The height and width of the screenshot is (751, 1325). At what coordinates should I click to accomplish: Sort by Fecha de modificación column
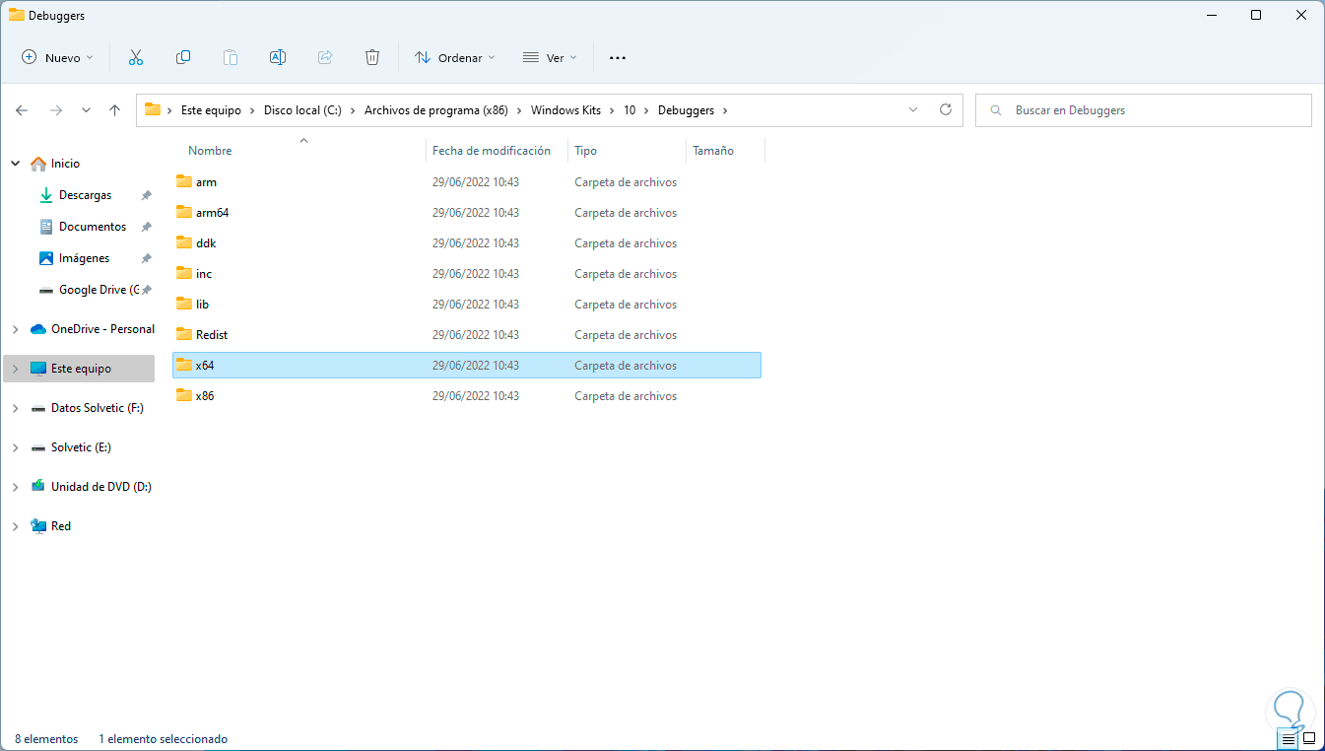[492, 151]
